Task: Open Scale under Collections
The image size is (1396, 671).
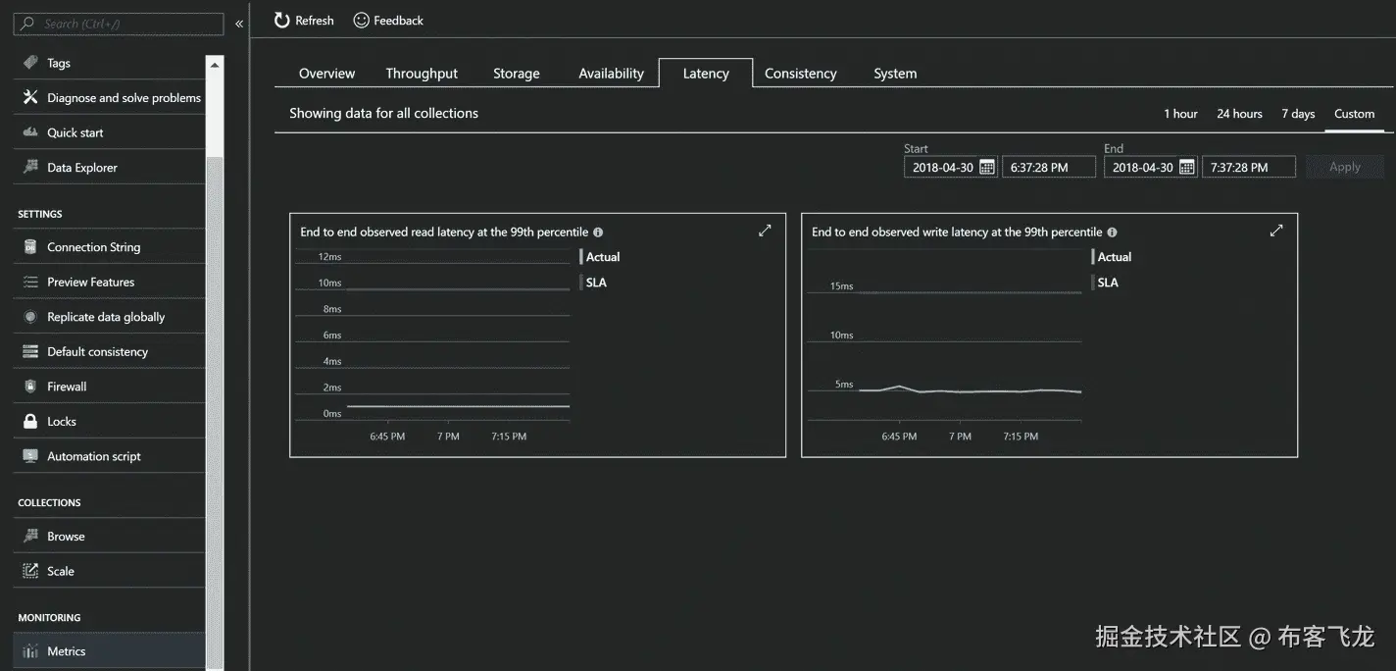Action: click(110, 571)
